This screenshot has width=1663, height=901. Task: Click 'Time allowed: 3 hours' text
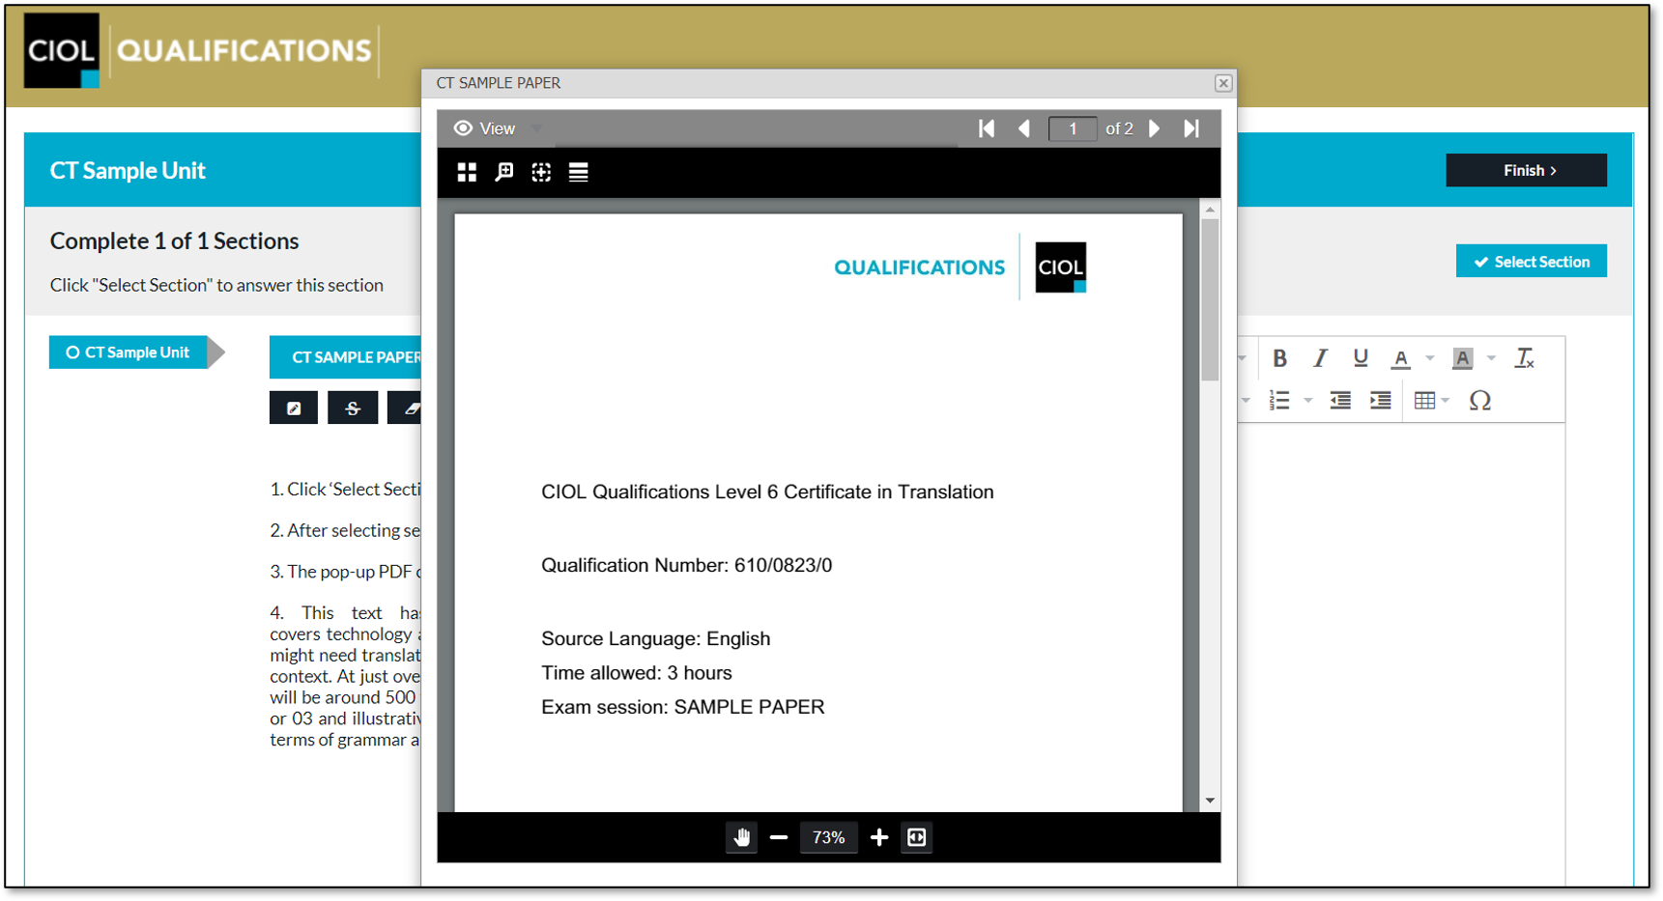(x=637, y=673)
